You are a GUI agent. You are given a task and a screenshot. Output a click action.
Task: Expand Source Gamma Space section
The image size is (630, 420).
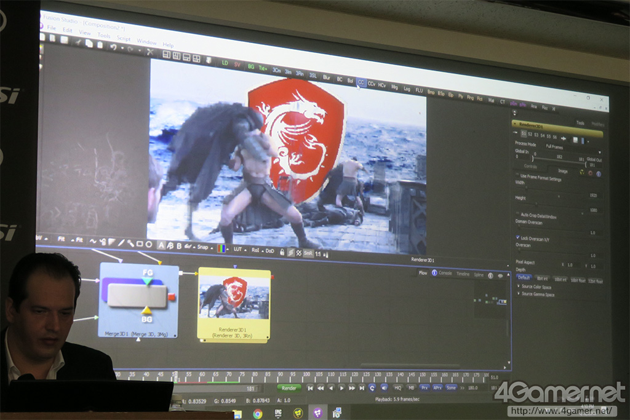point(518,293)
